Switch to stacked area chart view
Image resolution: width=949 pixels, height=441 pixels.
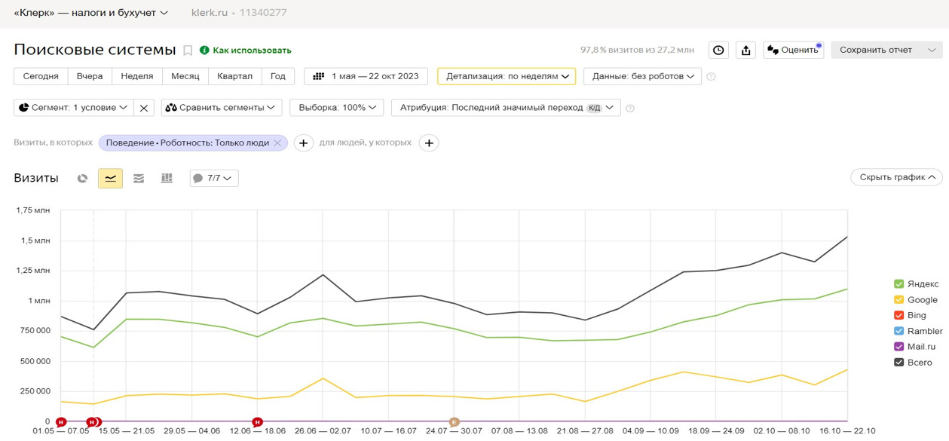(x=139, y=179)
